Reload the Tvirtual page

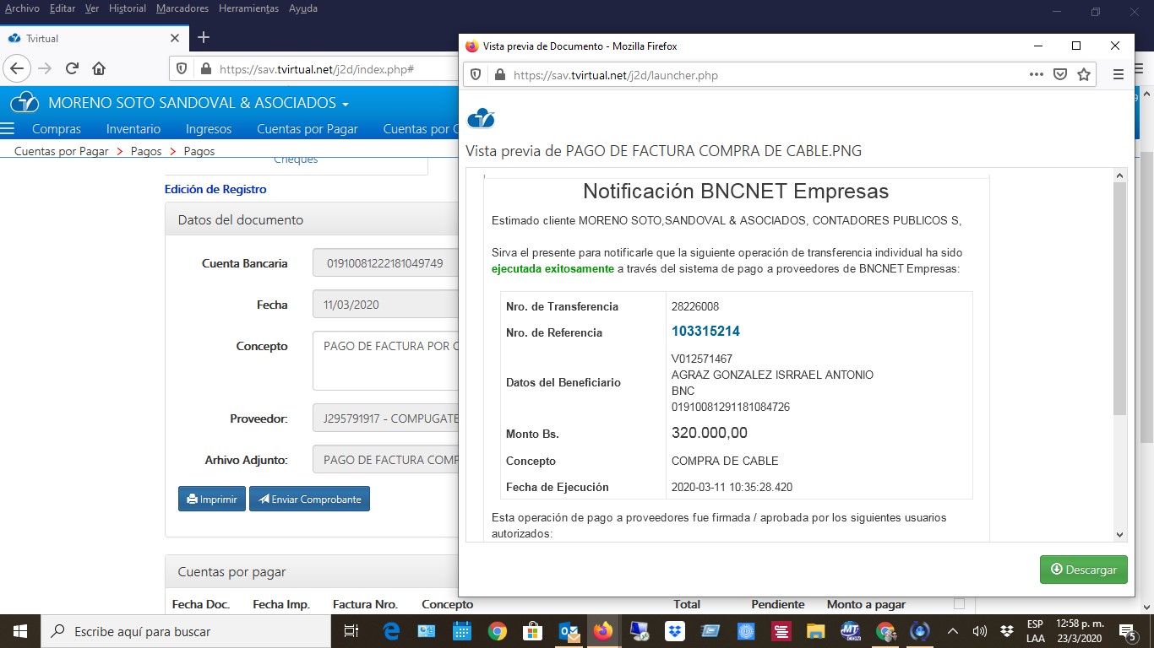(72, 69)
